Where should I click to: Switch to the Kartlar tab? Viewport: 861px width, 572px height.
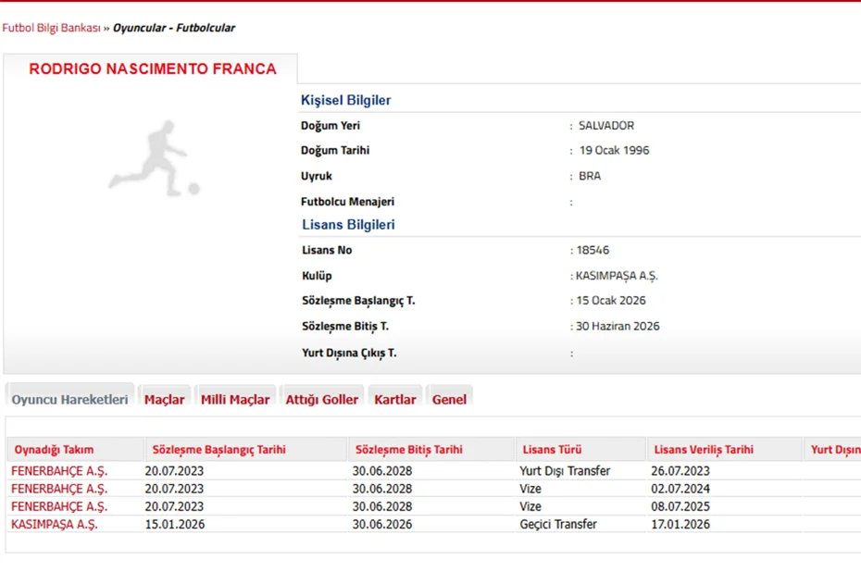394,399
